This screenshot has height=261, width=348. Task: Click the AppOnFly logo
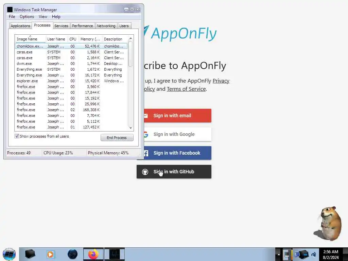(180, 34)
